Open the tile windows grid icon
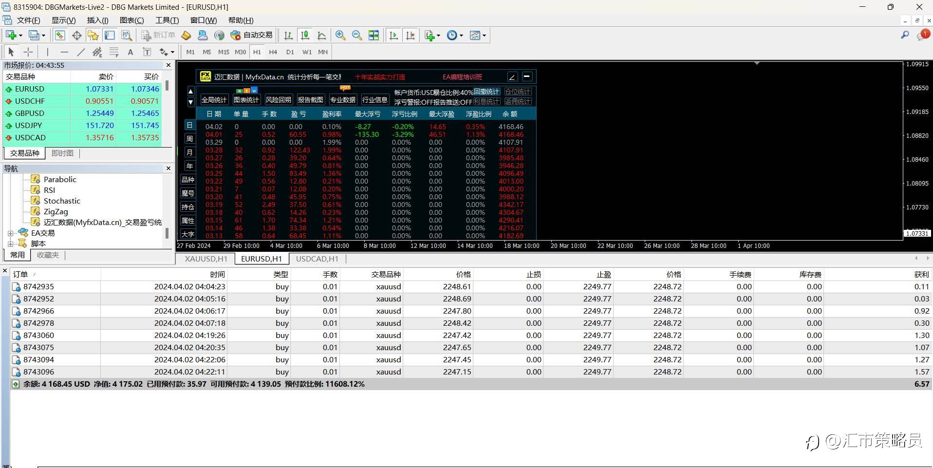The image size is (933, 468). pyautogui.click(x=373, y=35)
